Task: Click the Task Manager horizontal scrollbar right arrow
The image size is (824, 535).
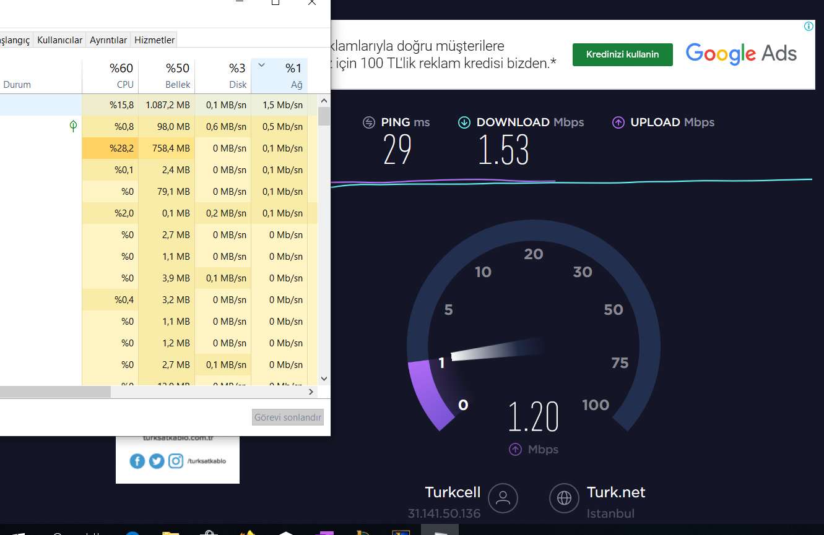Action: pos(311,392)
